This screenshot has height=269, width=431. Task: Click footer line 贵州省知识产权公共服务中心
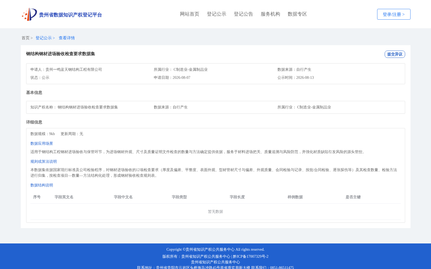pos(215,262)
